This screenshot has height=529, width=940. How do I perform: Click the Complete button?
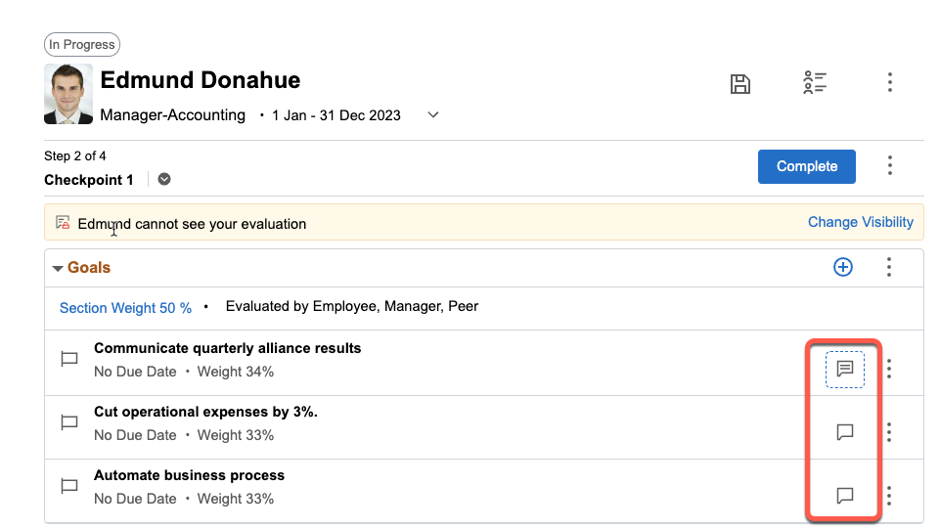coord(806,166)
